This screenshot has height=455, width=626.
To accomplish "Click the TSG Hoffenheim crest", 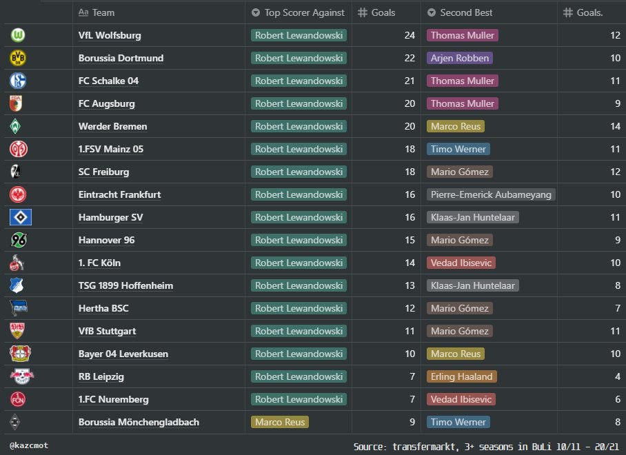I will (17, 285).
